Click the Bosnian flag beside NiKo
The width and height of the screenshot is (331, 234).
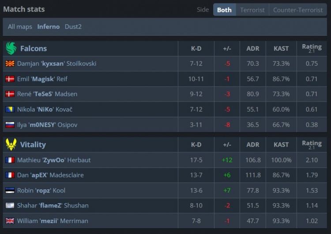(x=10, y=109)
